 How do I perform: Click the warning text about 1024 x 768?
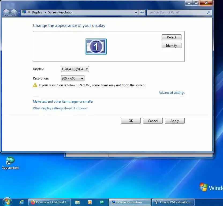pos(92,85)
